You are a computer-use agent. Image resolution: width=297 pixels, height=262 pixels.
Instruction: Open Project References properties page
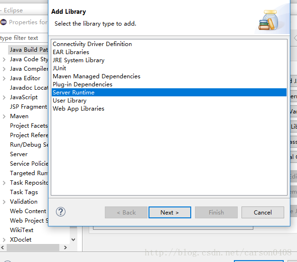pos(29,135)
